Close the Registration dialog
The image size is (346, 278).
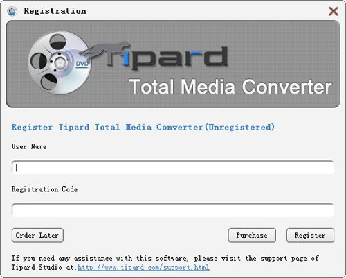334,11
